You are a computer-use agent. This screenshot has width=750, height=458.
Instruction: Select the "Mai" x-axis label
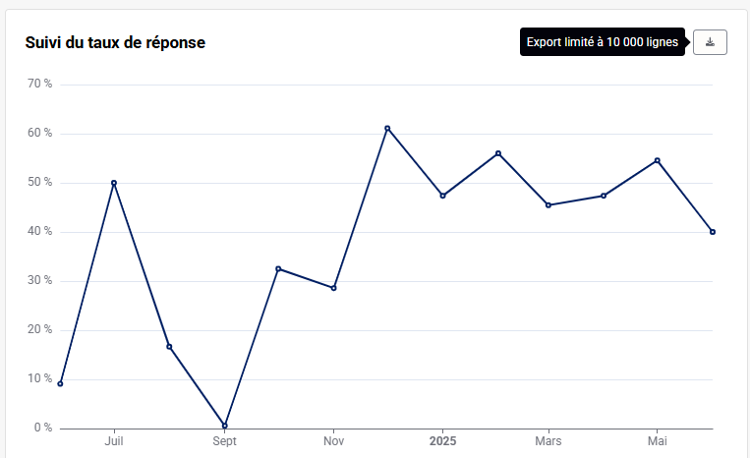657,440
